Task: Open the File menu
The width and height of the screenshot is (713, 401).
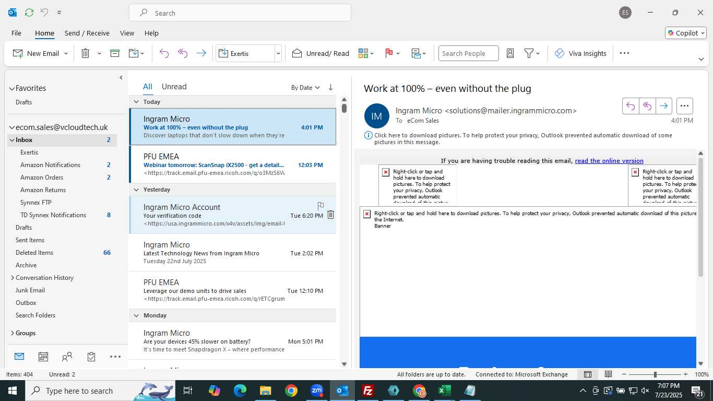Action: click(16, 33)
